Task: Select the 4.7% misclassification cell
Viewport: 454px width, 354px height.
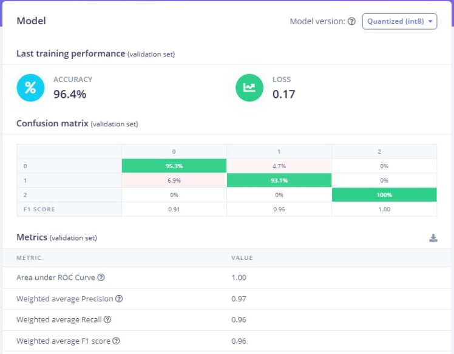Action: (279, 166)
